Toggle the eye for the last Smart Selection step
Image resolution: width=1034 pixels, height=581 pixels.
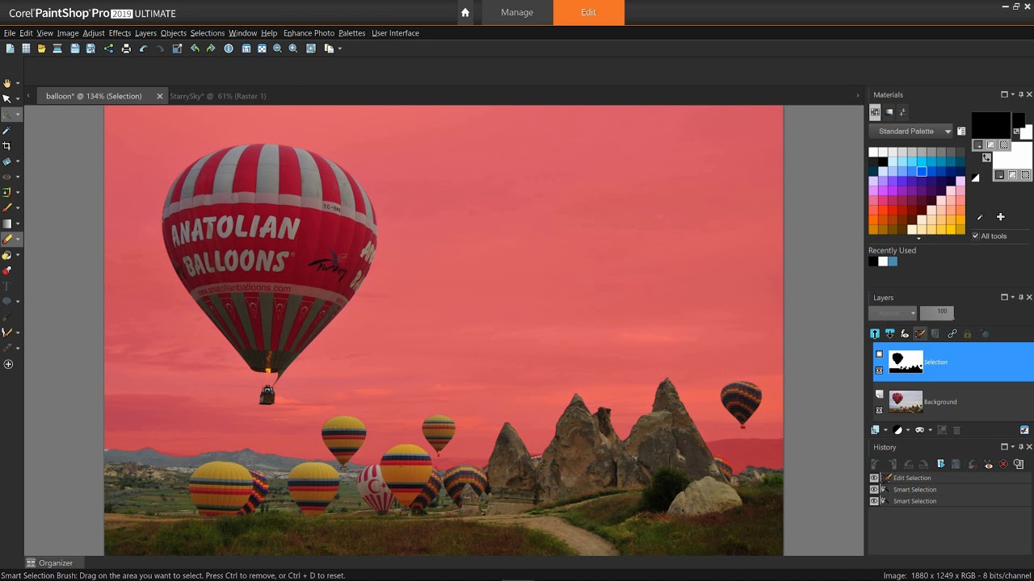point(874,501)
